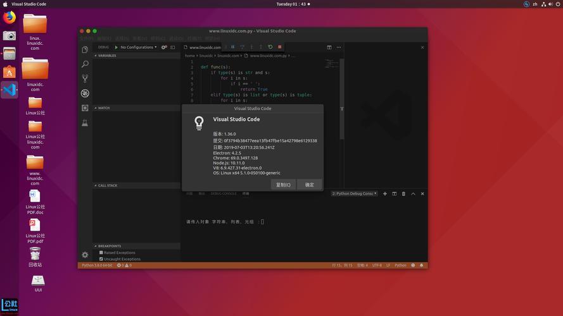
Task: Enable Raised Exceptions breakpoint
Action: 101,253
